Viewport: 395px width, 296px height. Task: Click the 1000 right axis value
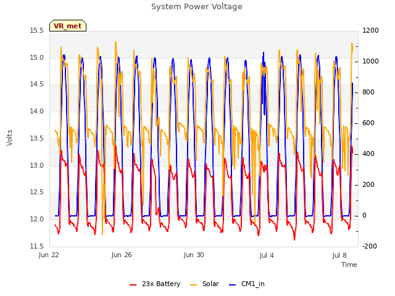tap(370, 62)
